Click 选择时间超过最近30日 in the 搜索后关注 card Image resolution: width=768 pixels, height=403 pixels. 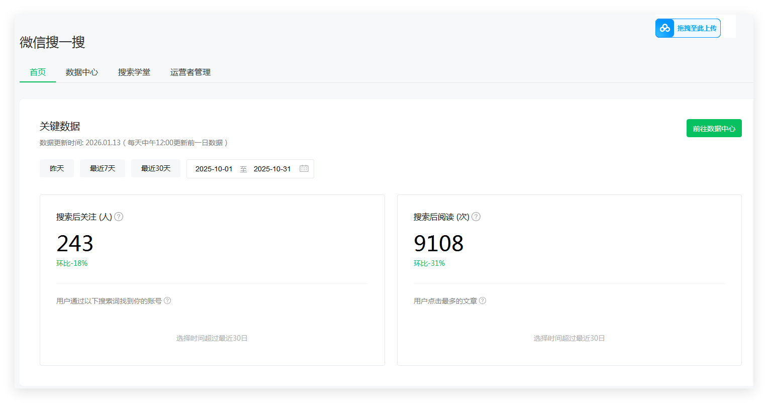212,338
